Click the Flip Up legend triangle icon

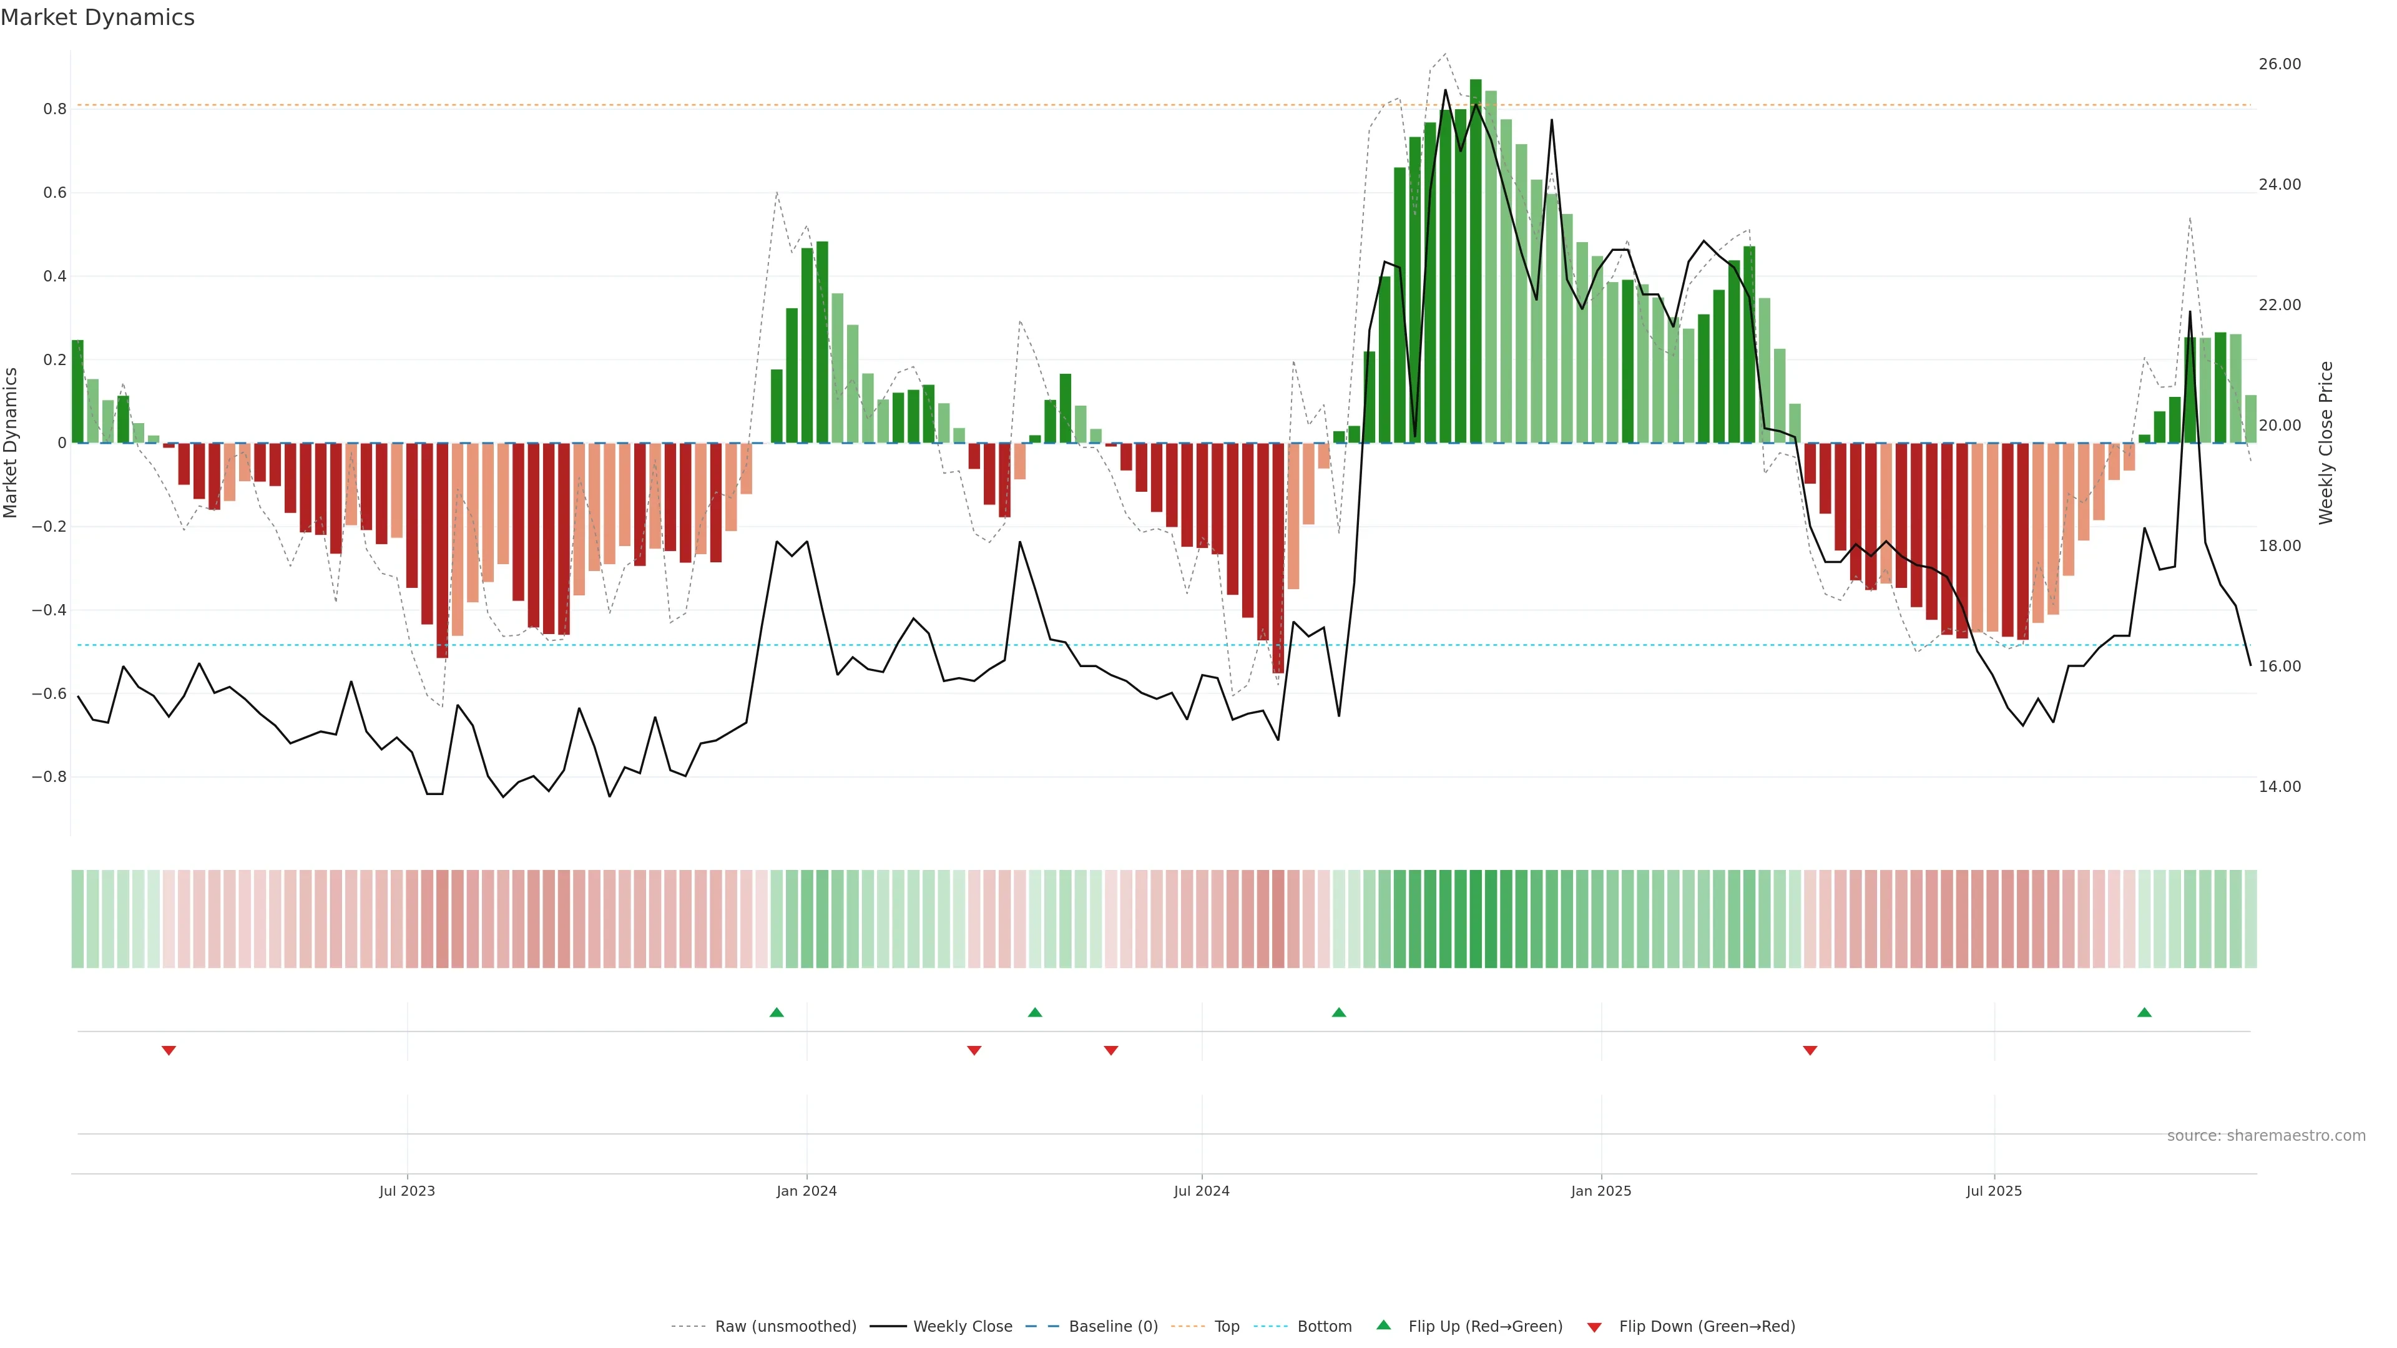[x=1383, y=1325]
